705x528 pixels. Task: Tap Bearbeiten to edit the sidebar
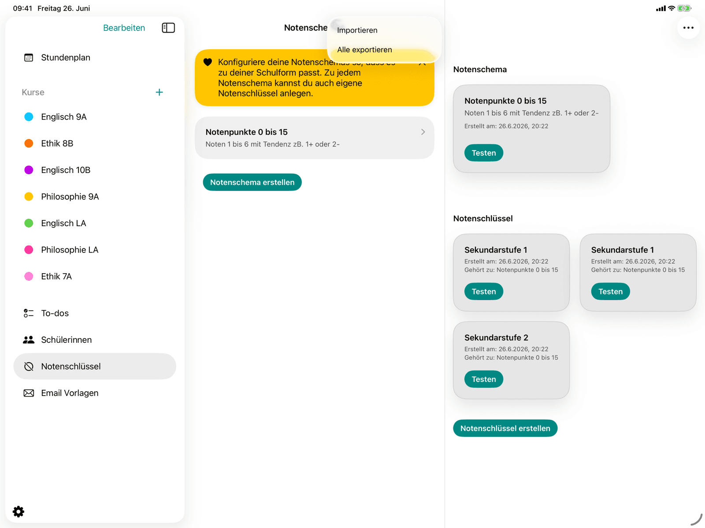coord(124,28)
